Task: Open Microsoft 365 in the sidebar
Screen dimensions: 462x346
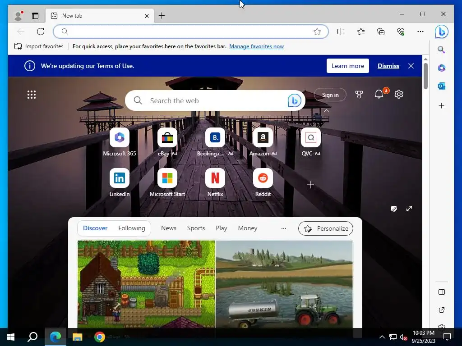Action: 441,68
